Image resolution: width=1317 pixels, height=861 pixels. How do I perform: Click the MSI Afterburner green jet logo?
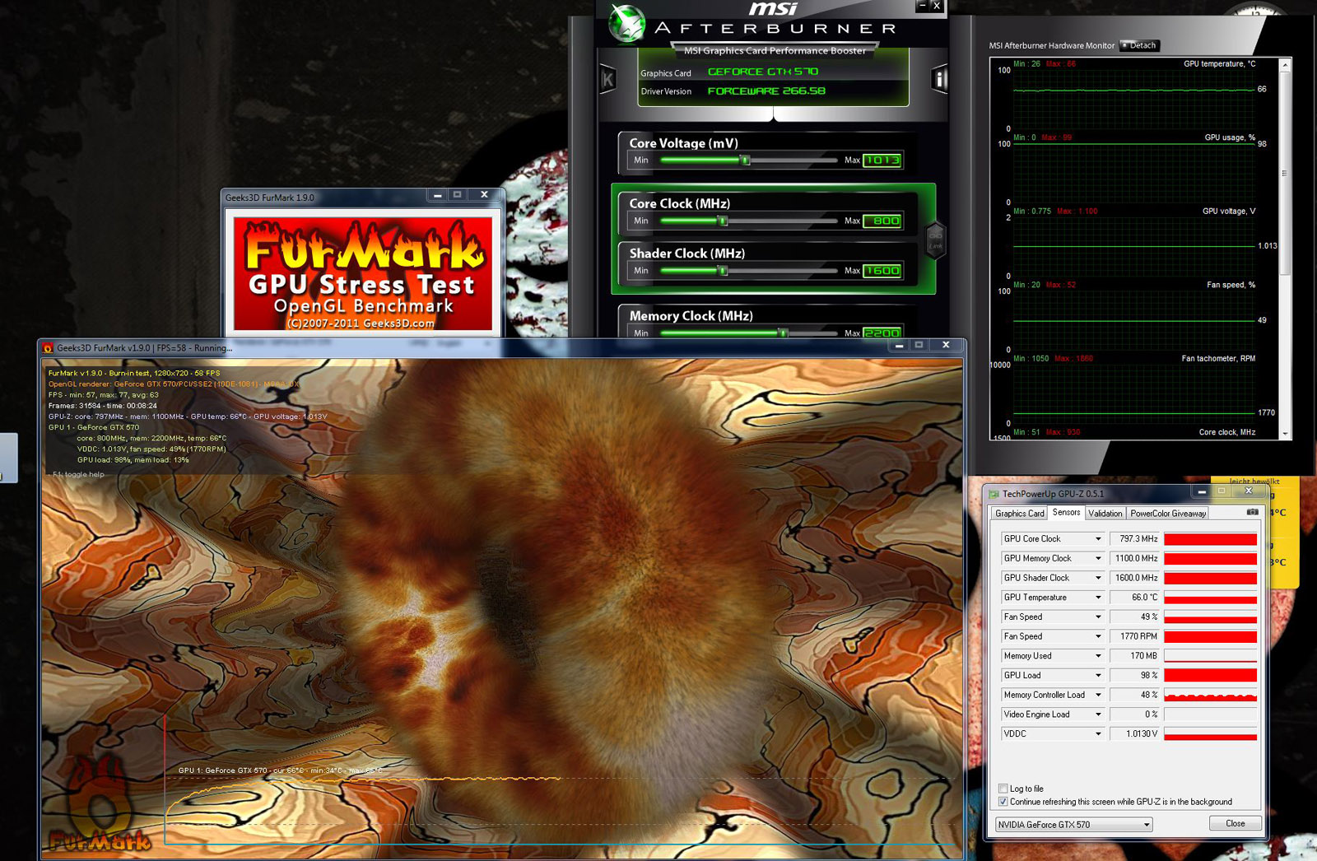coord(627,24)
